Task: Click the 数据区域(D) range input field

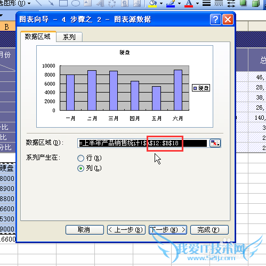Action: (143, 143)
